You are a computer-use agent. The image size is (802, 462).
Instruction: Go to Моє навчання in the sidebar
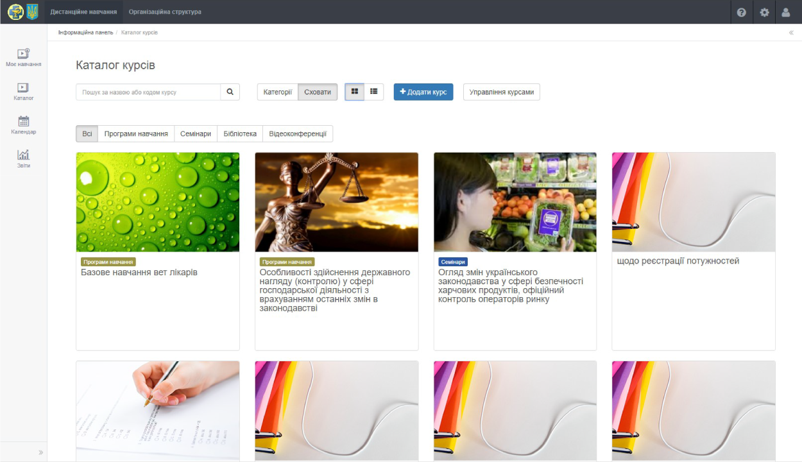(x=24, y=58)
